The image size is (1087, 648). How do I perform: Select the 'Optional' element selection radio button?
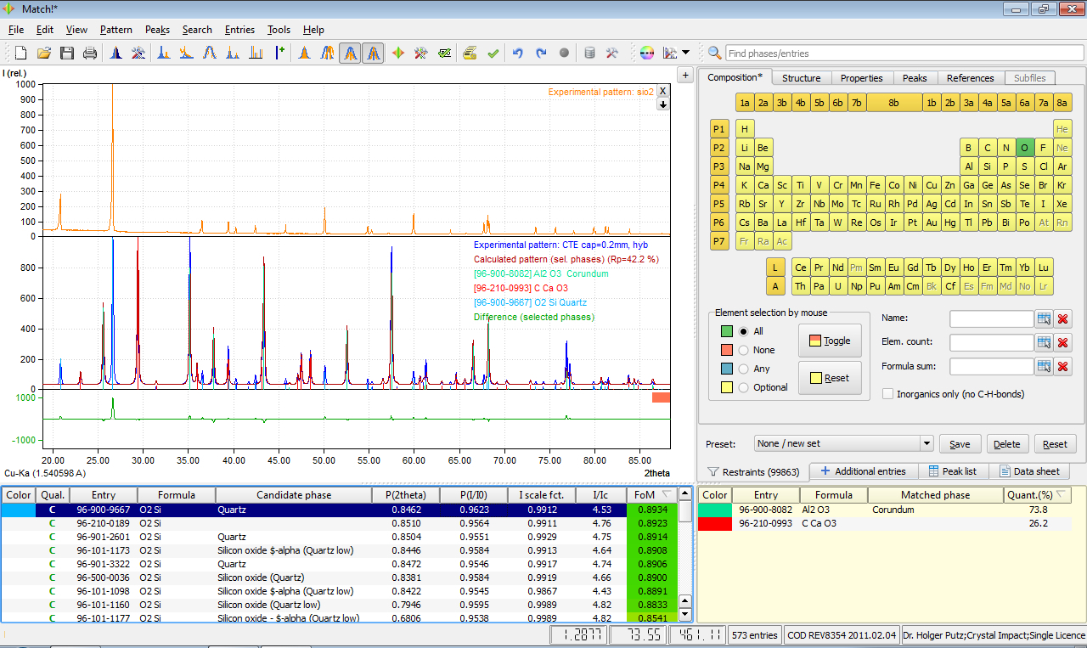point(744,387)
